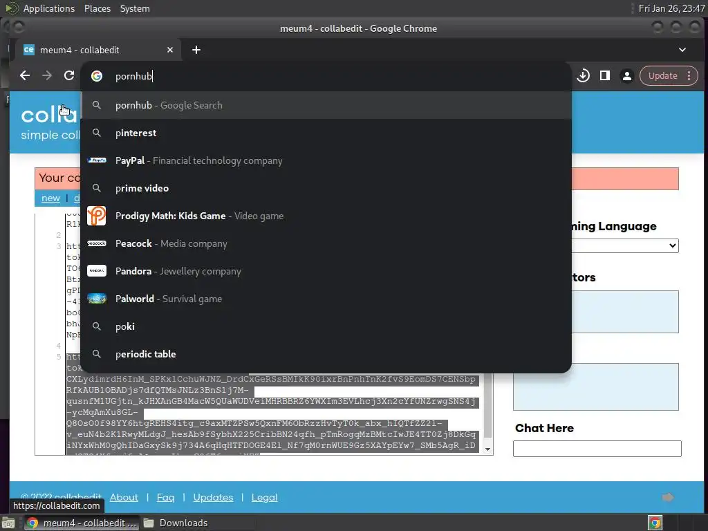Open the Legal footer link
The width and height of the screenshot is (708, 531).
point(265,497)
